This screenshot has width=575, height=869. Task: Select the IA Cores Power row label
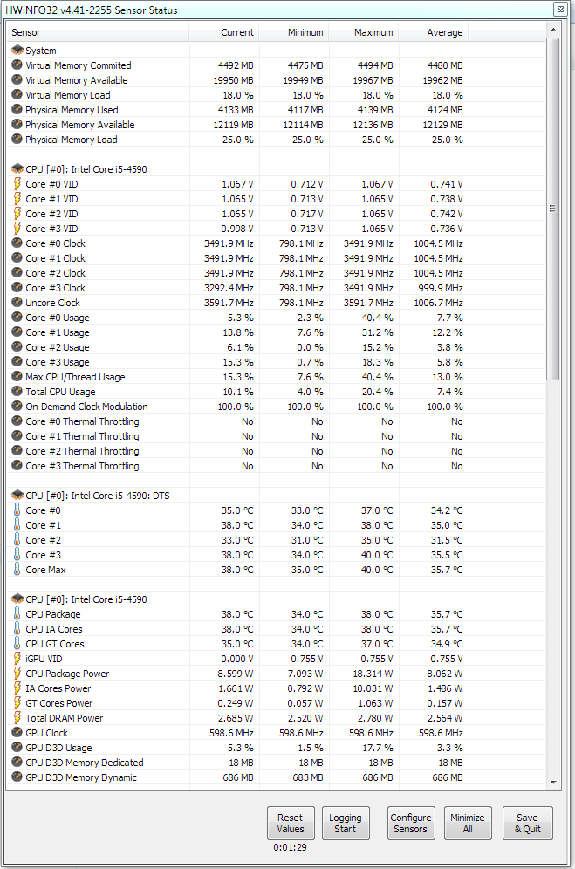pyautogui.click(x=58, y=688)
